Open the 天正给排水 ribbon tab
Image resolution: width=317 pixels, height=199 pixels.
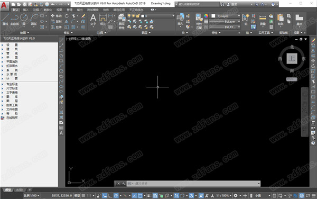[x=136, y=10]
